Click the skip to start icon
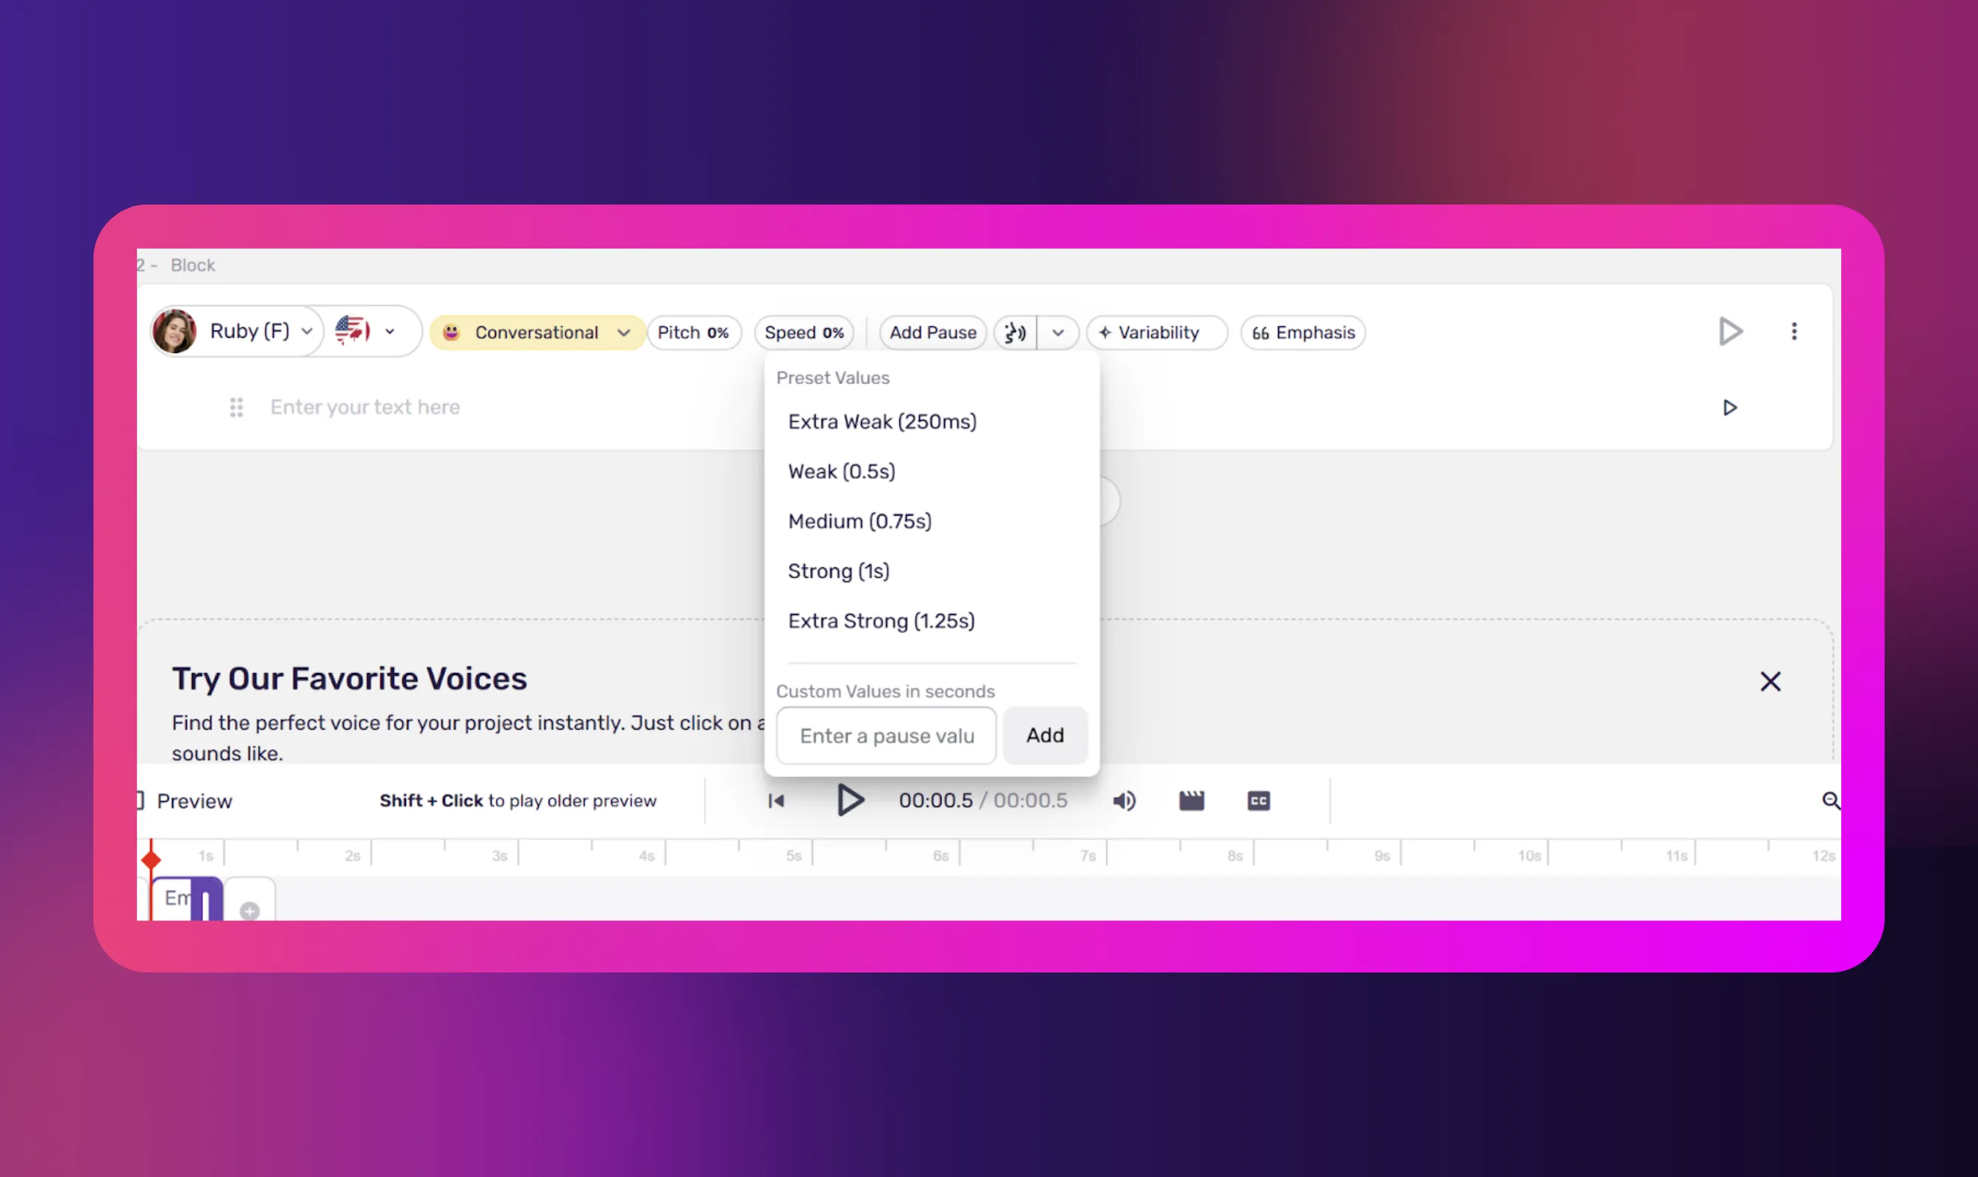 coord(776,801)
